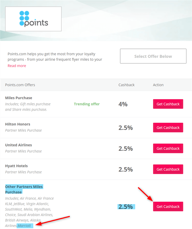
Task: Select the Hyatt Hotels offer title
Action: click(x=16, y=166)
